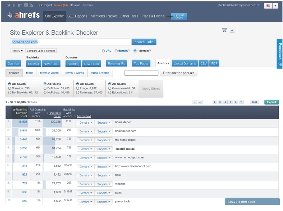Jump to last page 1307
283x211 pixels.
254,102
